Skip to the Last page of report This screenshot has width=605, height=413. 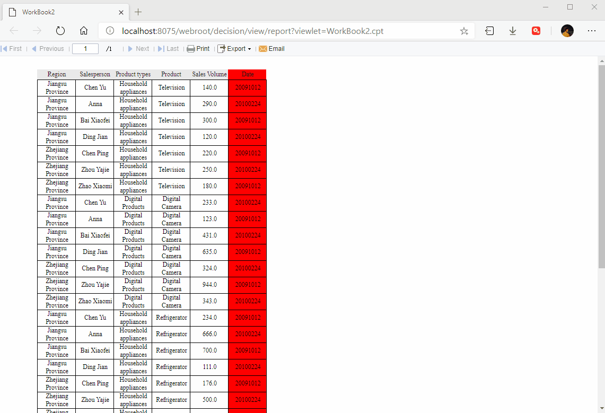click(x=169, y=48)
